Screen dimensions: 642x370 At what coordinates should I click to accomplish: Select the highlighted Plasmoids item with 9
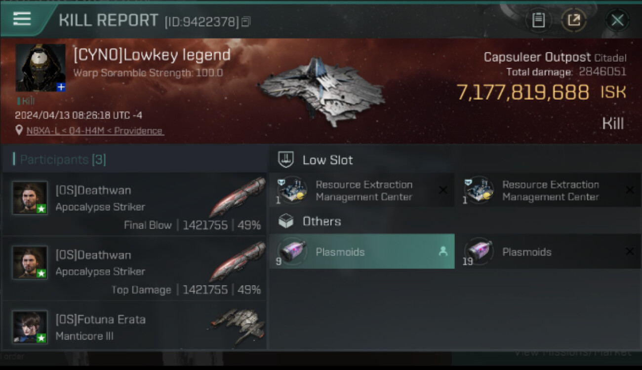pyautogui.click(x=362, y=252)
